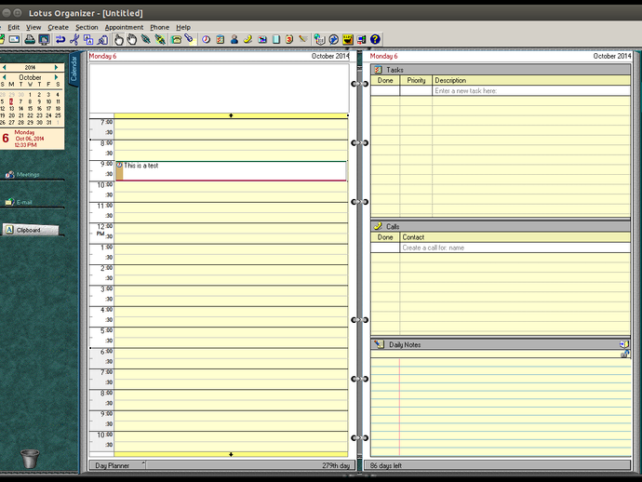Click the Description column header in Tasks
Screen dimensions: 642x482
click(x=531, y=80)
